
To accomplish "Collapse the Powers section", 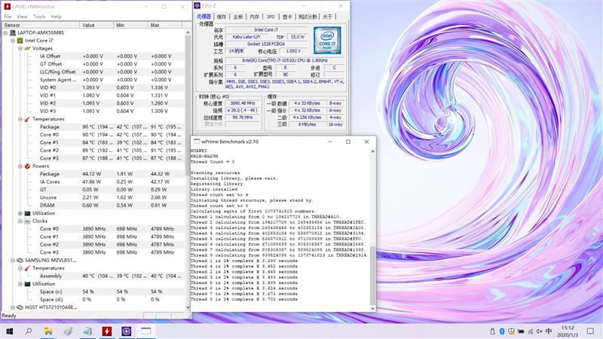I will pyautogui.click(x=20, y=166).
